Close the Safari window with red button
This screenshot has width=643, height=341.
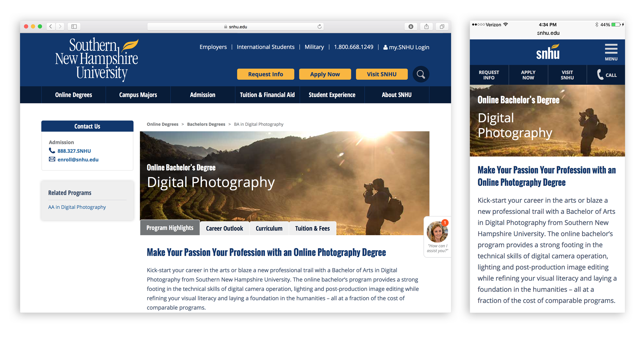pyautogui.click(x=26, y=26)
